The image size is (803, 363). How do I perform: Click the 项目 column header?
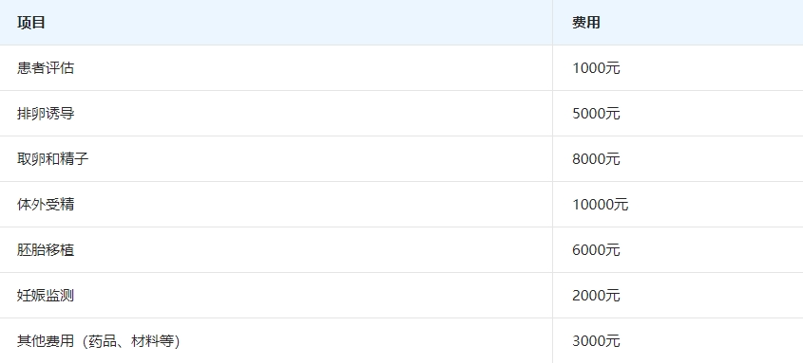[x=31, y=23]
